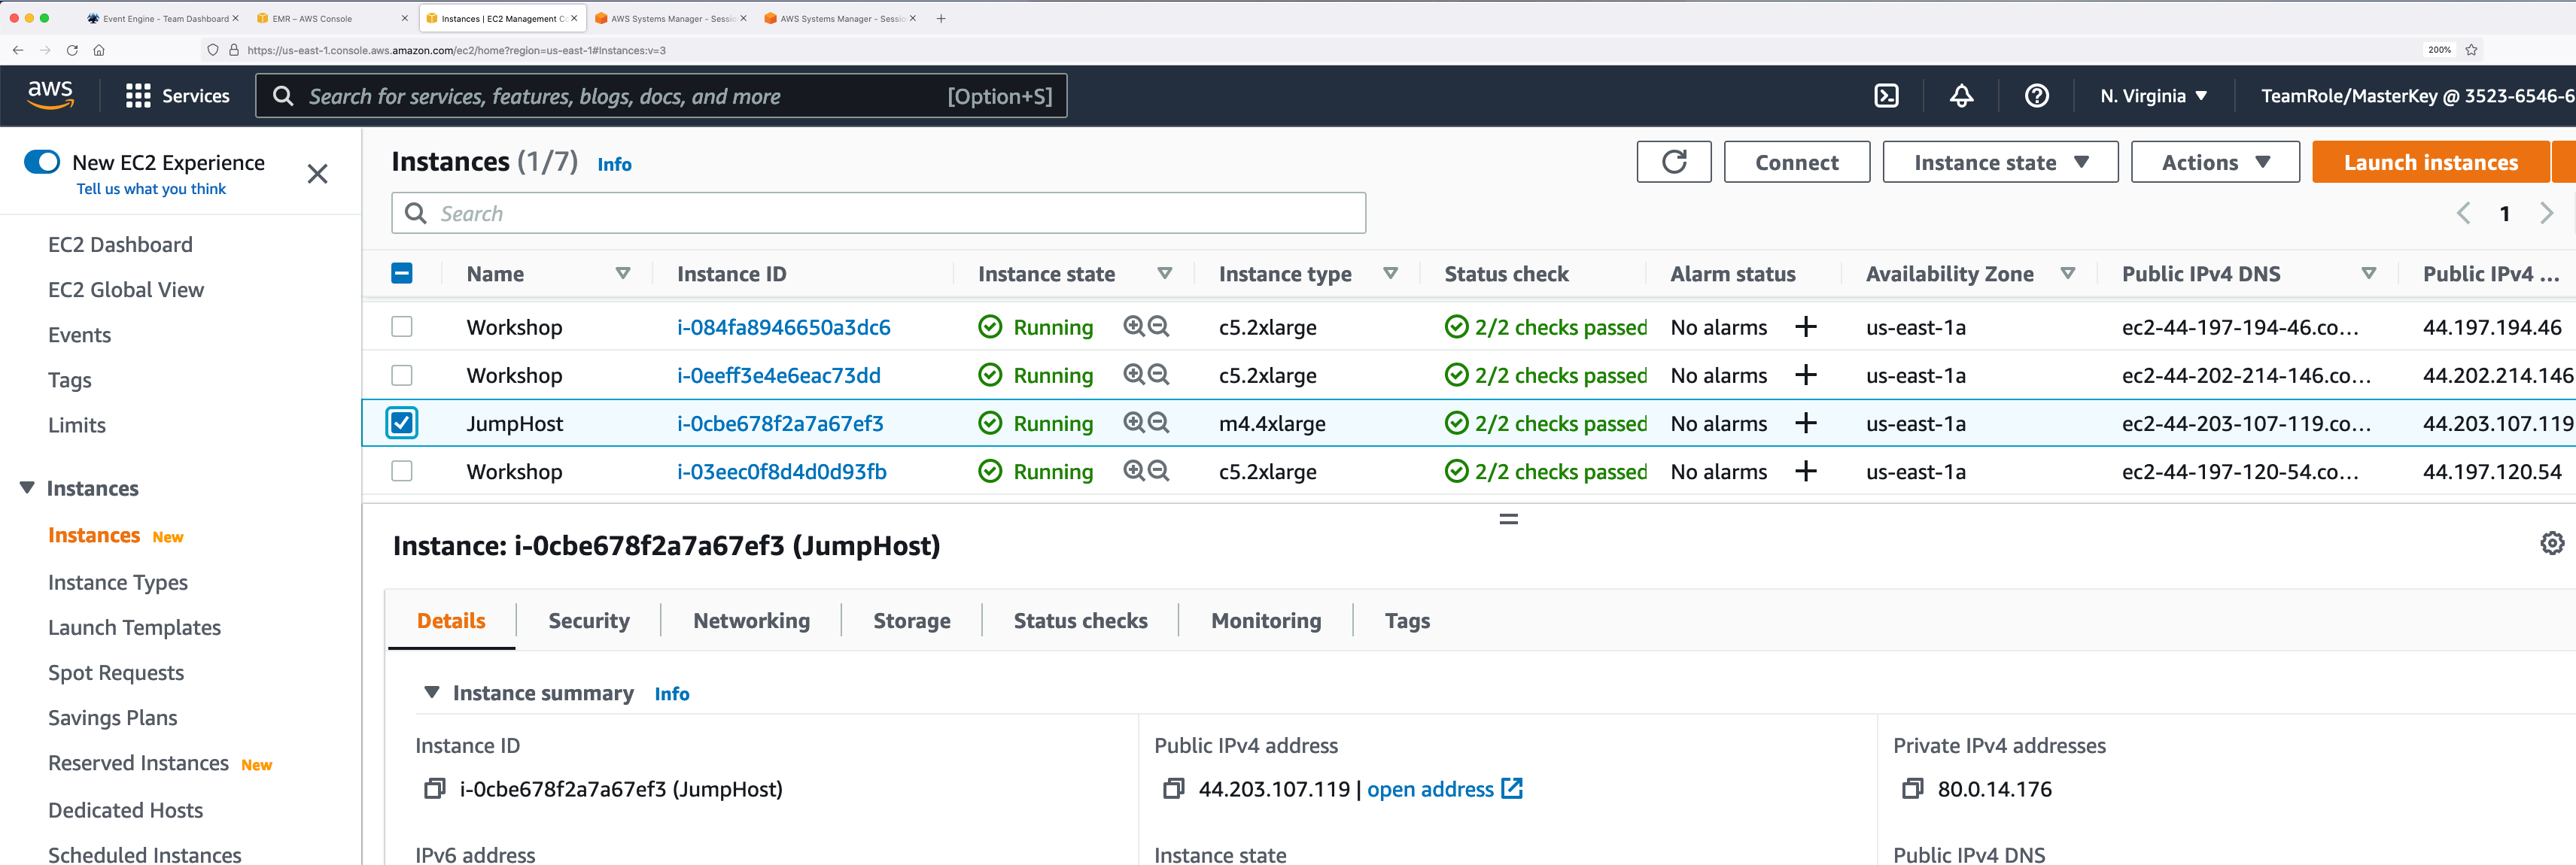Bookmark this page with the star icon

tap(2471, 50)
